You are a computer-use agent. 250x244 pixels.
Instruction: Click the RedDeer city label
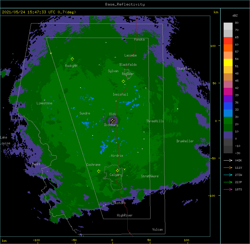point(128,74)
